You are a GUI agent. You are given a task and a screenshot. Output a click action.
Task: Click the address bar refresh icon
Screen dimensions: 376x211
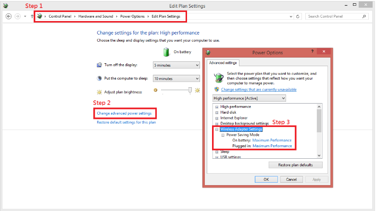(x=298, y=16)
